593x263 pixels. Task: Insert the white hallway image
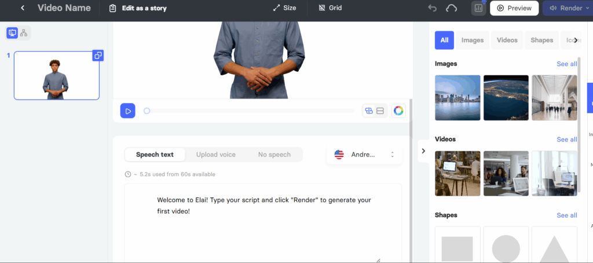[554, 98]
